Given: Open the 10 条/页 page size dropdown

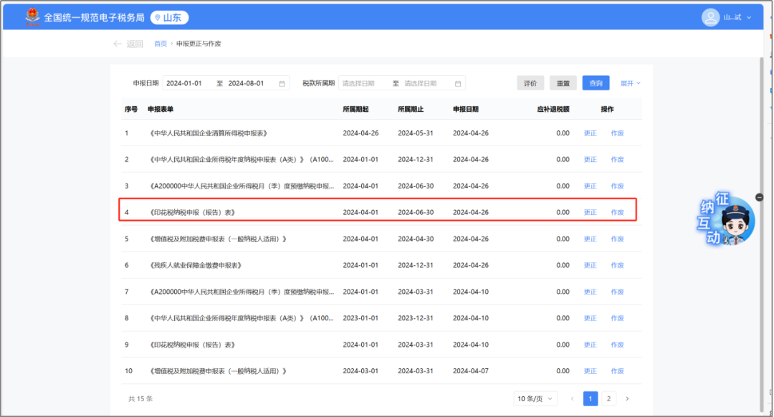Looking at the screenshot, I should tap(535, 398).
